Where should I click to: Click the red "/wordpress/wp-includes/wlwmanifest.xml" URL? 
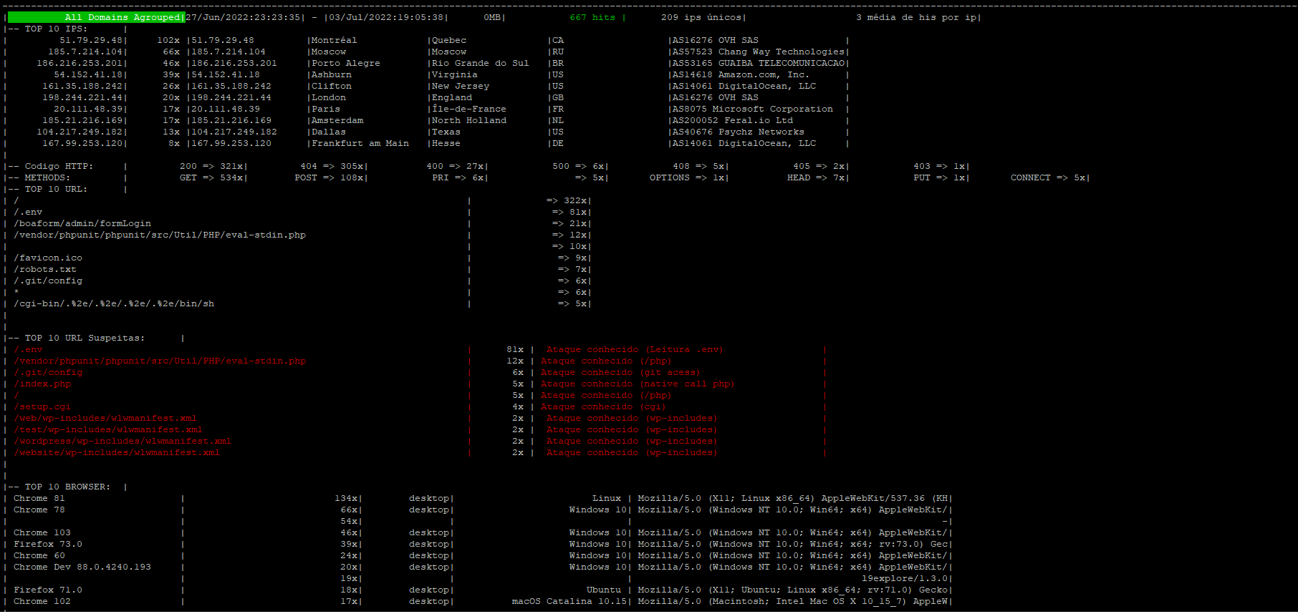pos(122,441)
